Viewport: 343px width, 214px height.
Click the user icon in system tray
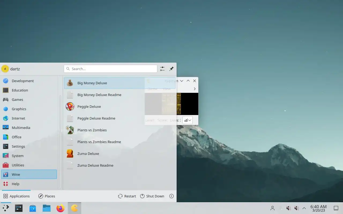coord(273,208)
